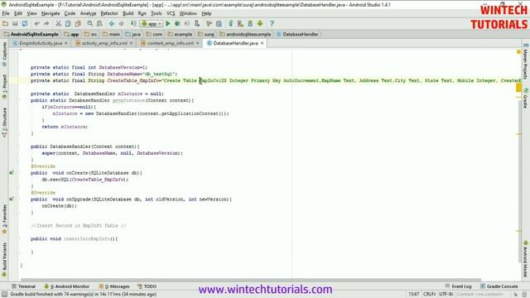Click the AndroidSqliteExample breadcrumb
This screenshot has height=298, width=530.
pyautogui.click(x=31, y=34)
